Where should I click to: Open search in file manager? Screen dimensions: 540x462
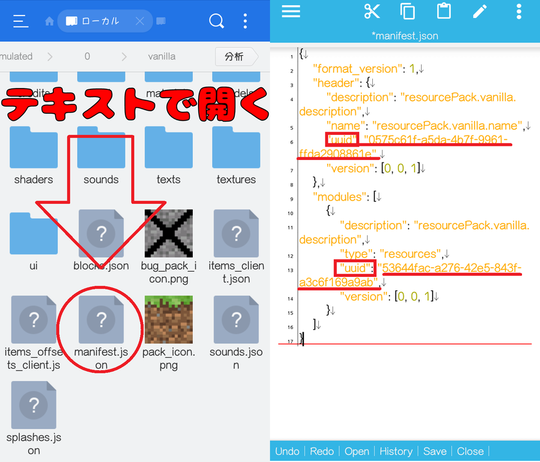point(216,21)
